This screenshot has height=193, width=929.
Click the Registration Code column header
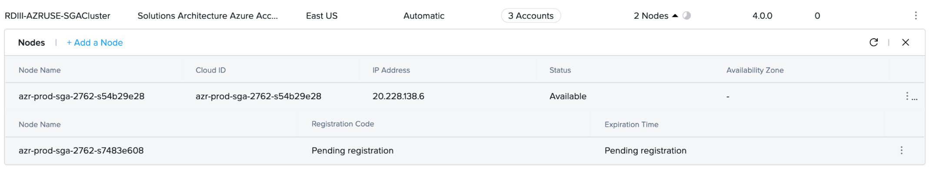tap(343, 124)
